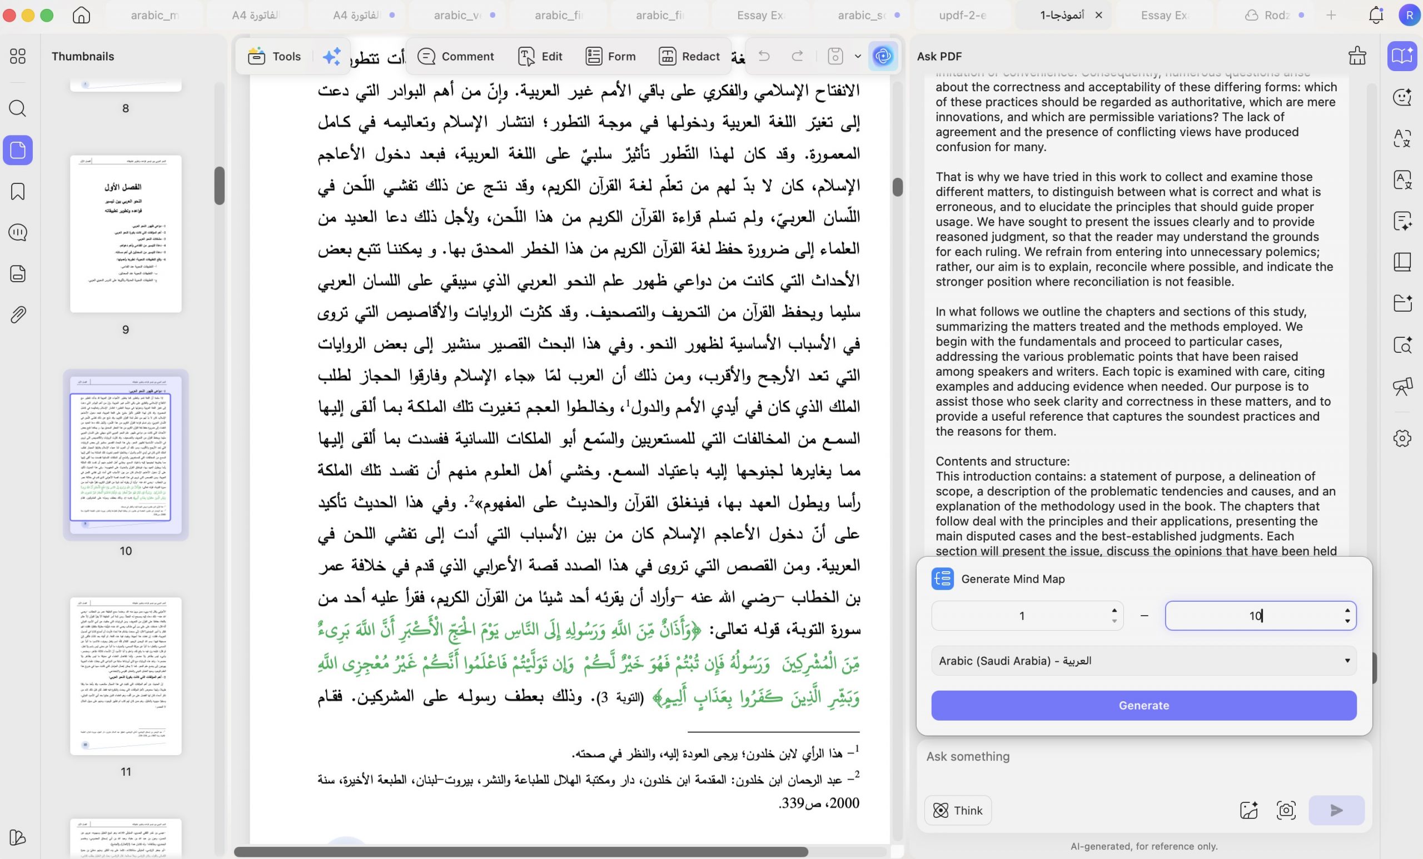Switch to the arabic_v tab

pos(458,15)
